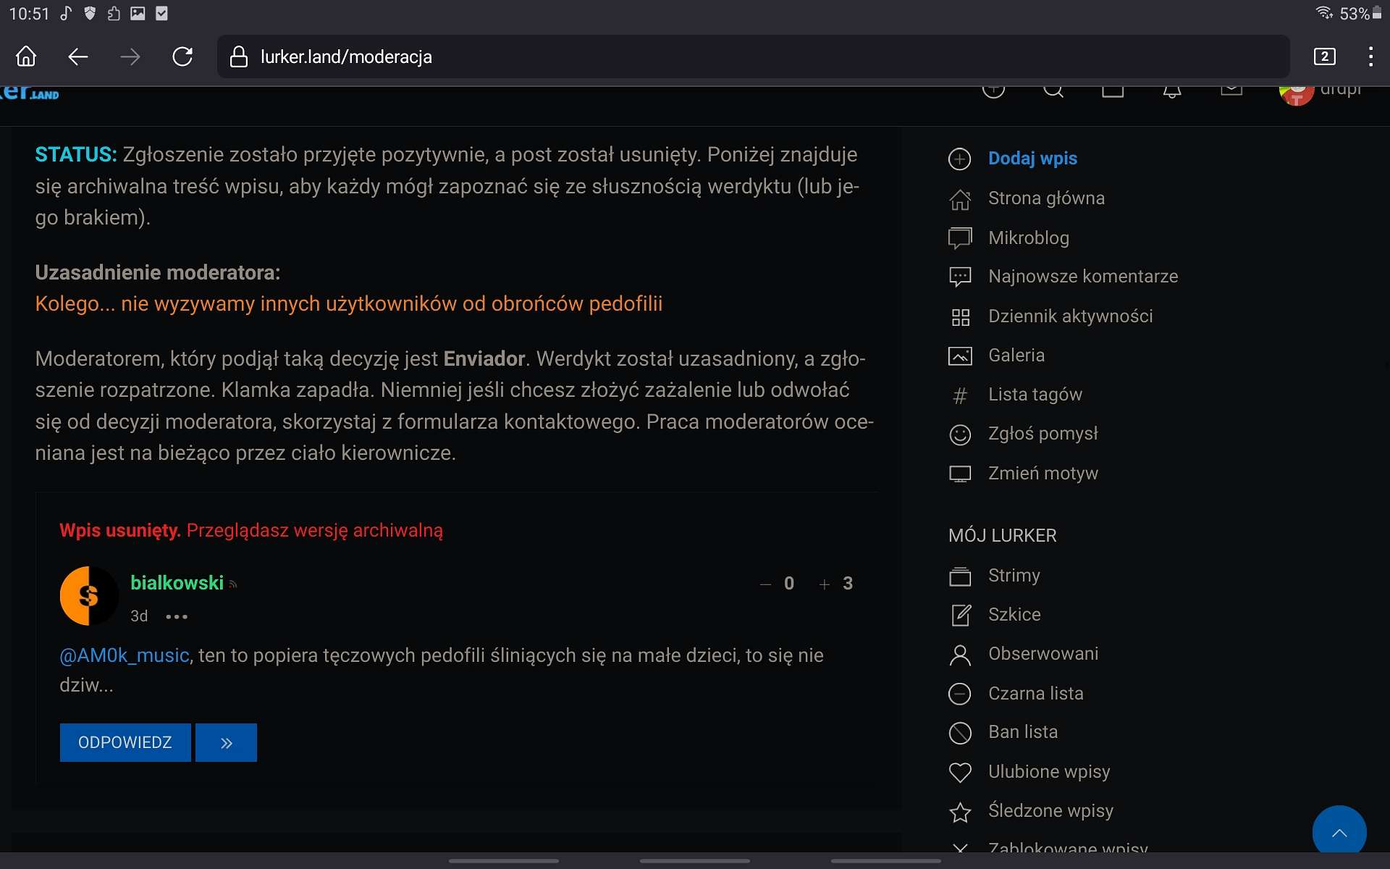Click the Szkice pencil-edit icon

[960, 616]
